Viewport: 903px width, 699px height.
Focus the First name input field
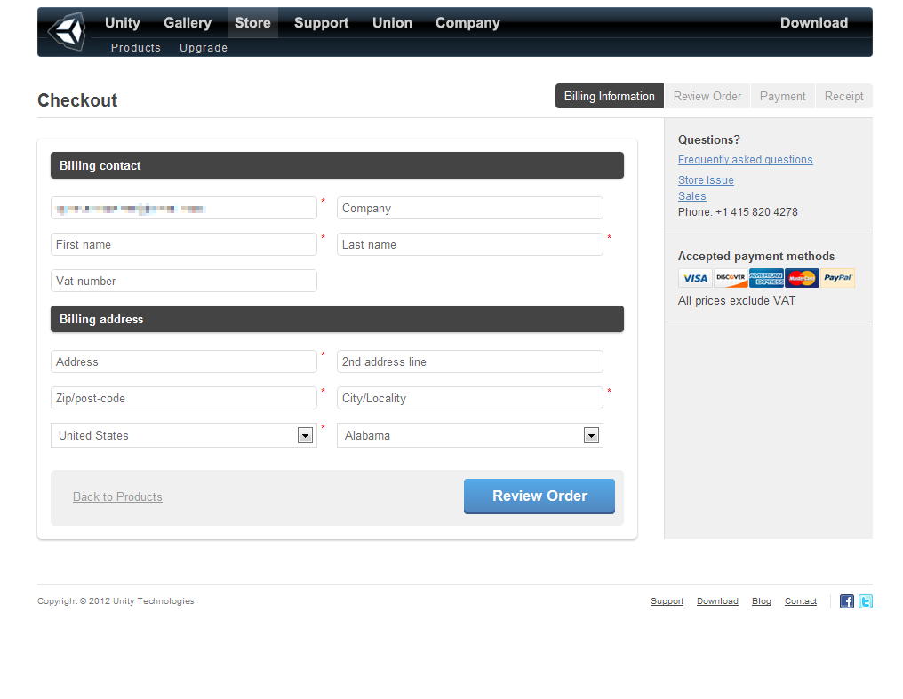[x=183, y=244]
